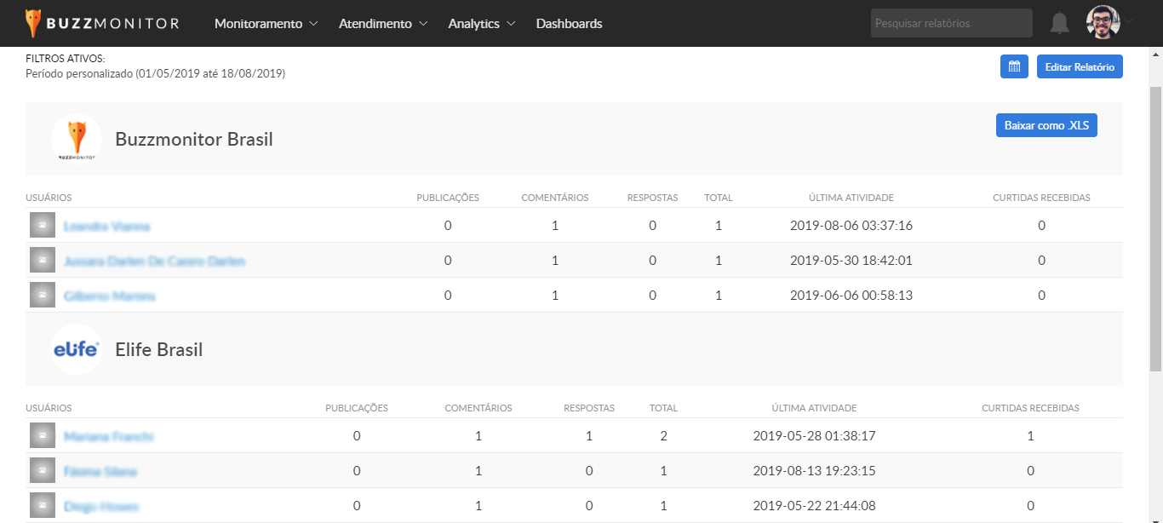
Task: Open the notifications bell
Action: [1059, 23]
